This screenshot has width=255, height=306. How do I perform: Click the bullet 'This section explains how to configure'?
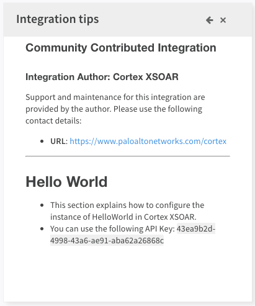(x=127, y=205)
